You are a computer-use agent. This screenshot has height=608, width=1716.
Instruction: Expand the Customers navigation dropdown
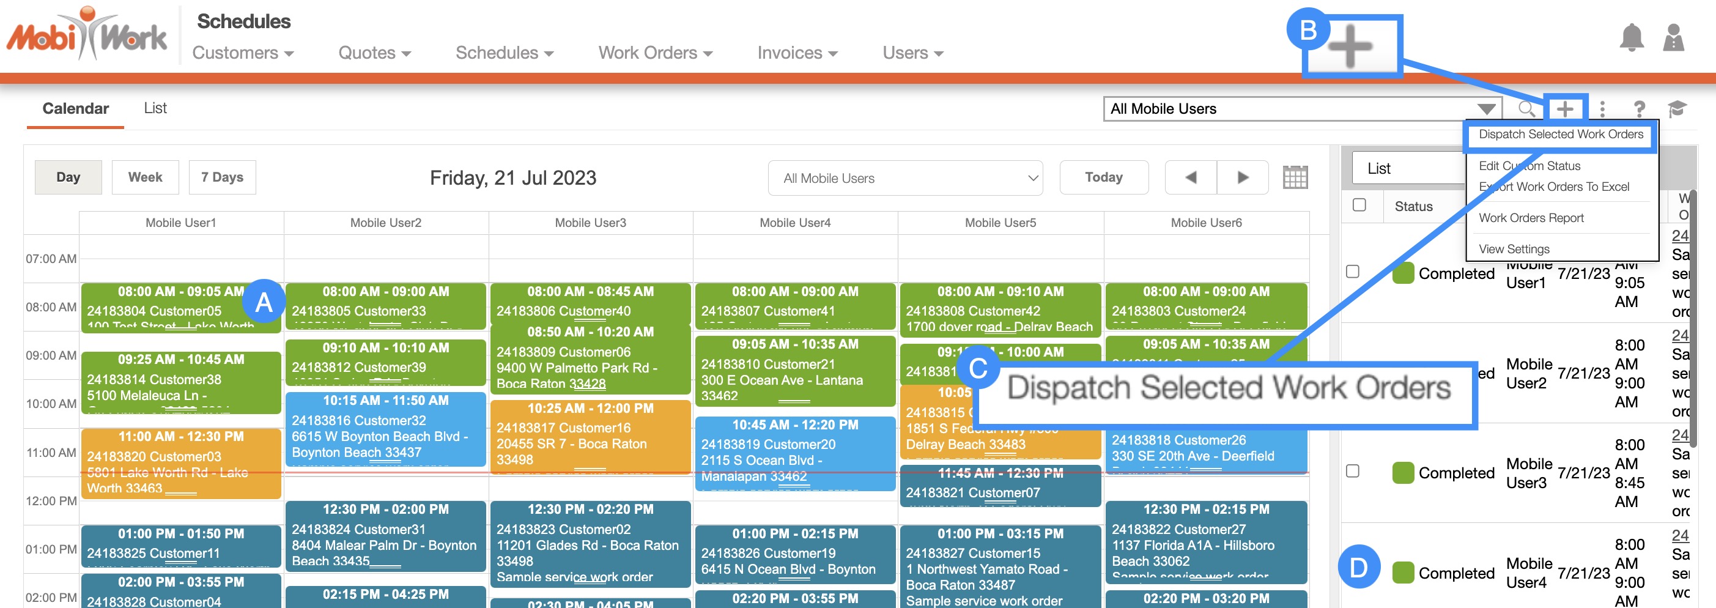click(242, 53)
